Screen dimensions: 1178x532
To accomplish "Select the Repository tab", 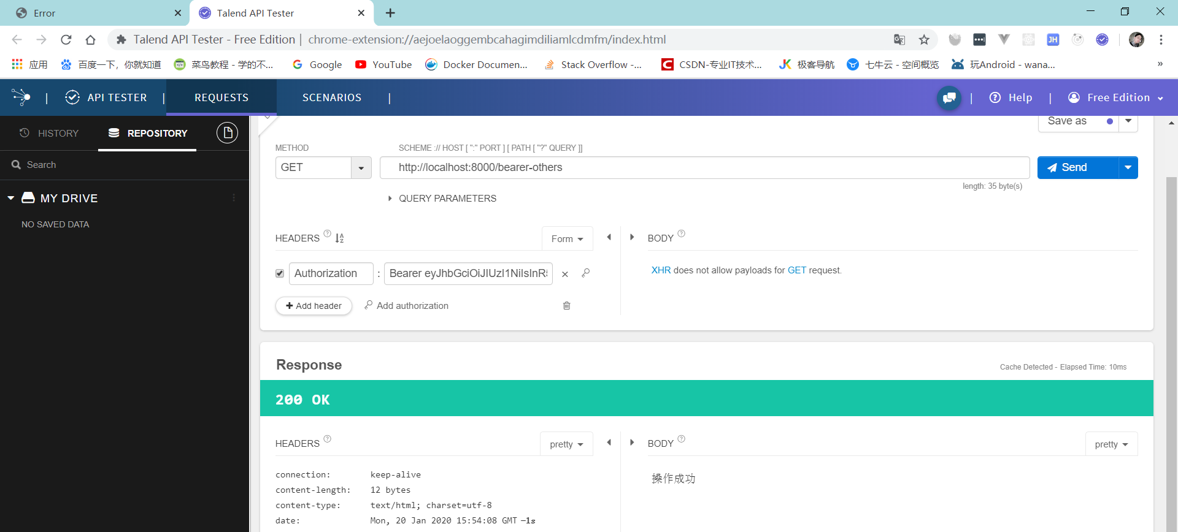I will [x=148, y=133].
